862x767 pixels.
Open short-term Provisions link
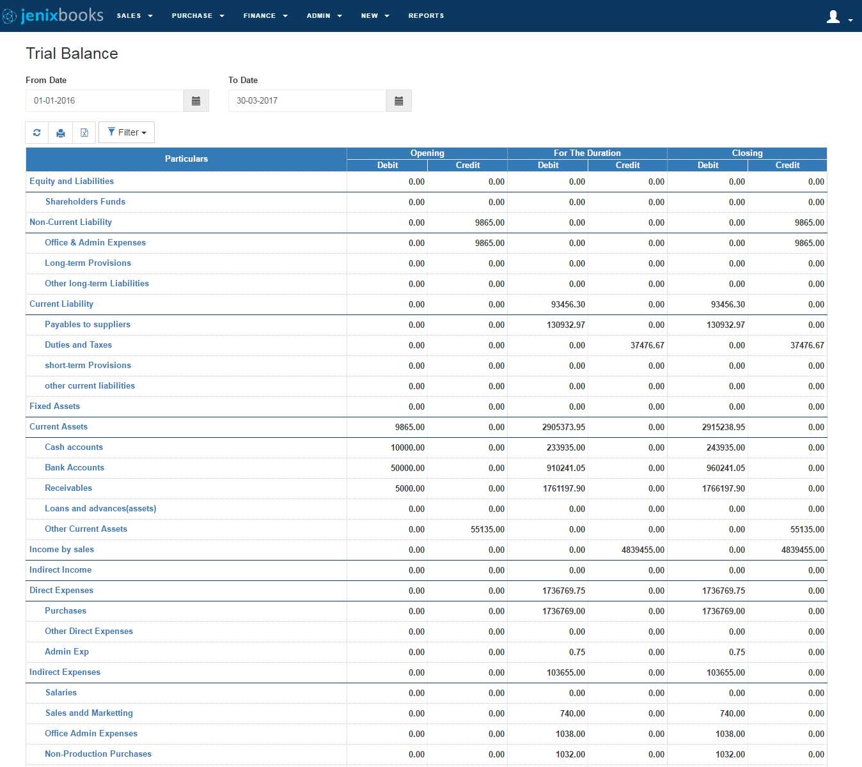coord(88,366)
